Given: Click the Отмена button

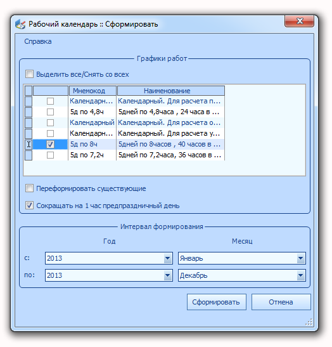Looking at the screenshot, I should coord(281,302).
